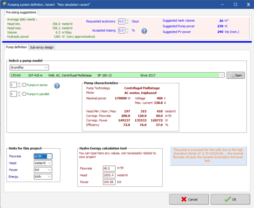Increase the pumps in series count
This screenshot has width=254, height=208.
(19, 84)
